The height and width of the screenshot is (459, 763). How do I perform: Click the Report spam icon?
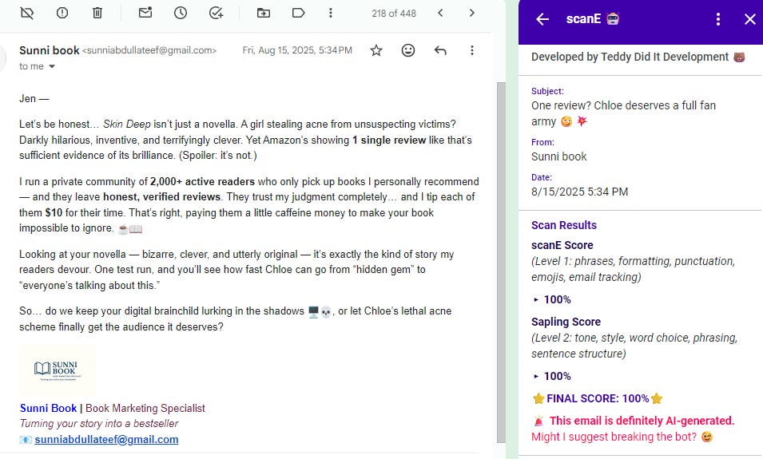[x=62, y=13]
